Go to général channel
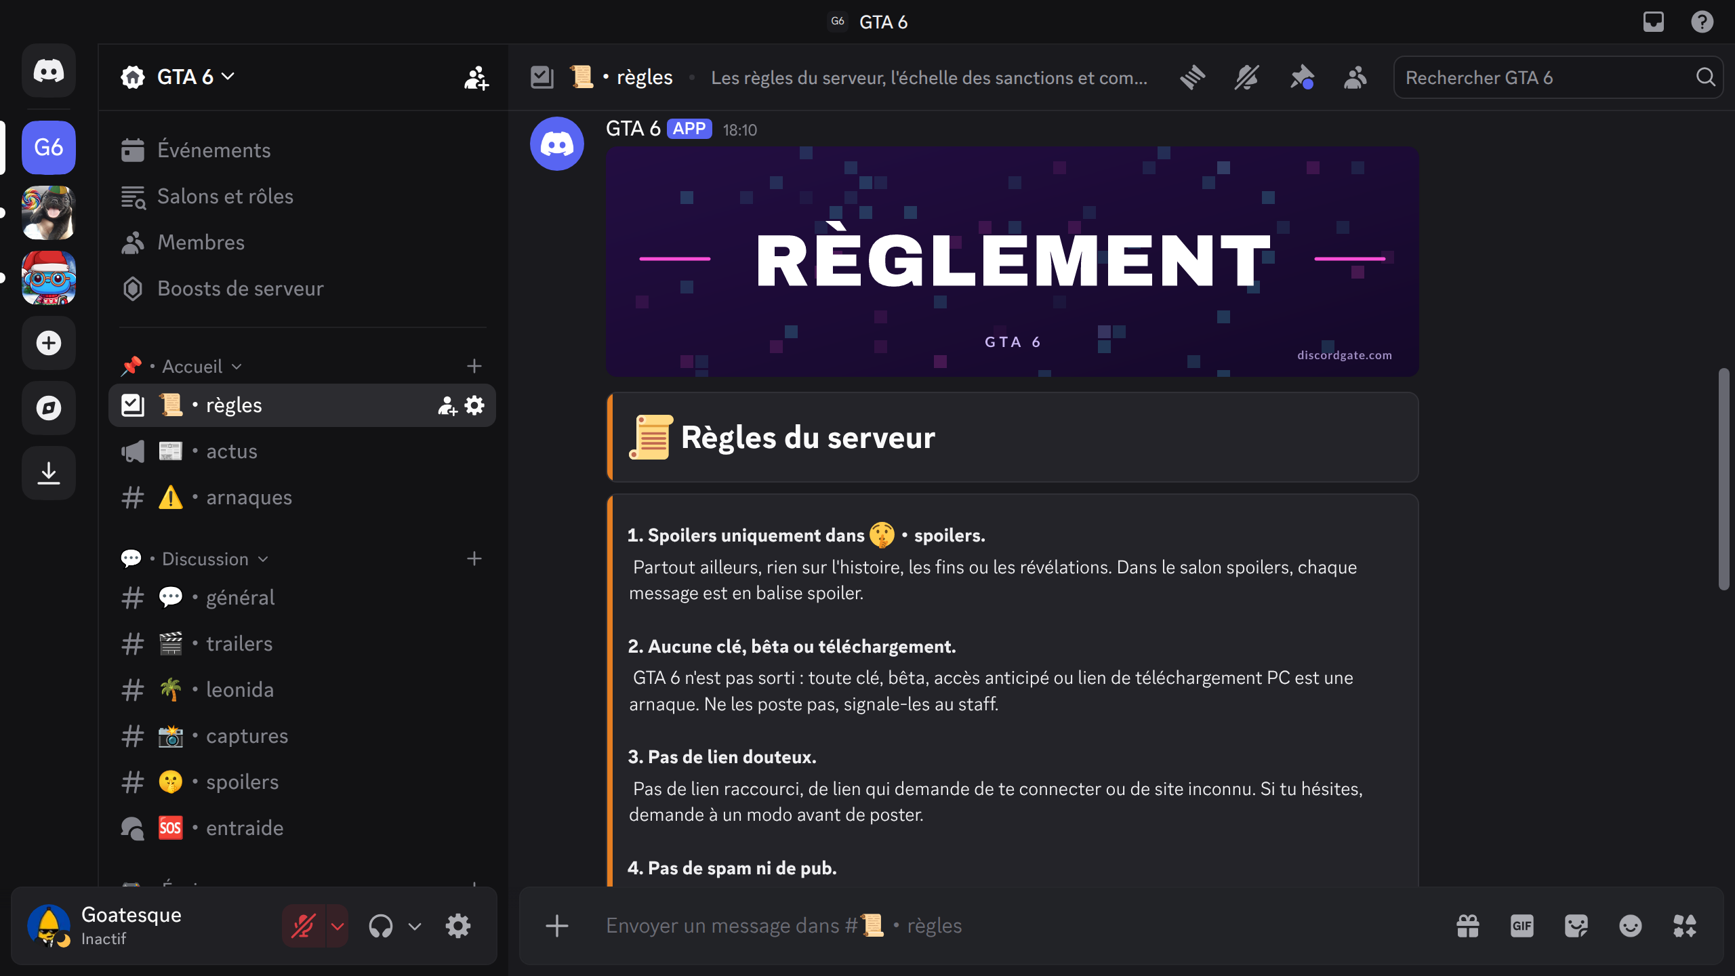The height and width of the screenshot is (976, 1735). [302, 597]
